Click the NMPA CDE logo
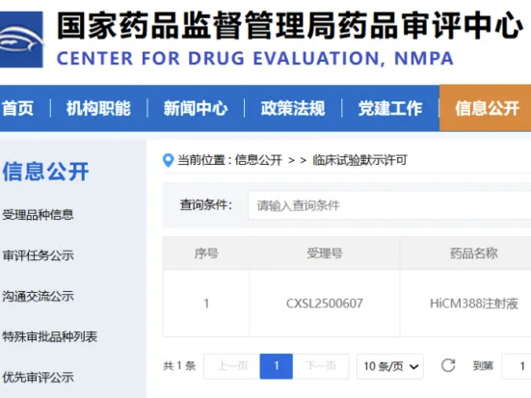531x398 pixels. 21,40
